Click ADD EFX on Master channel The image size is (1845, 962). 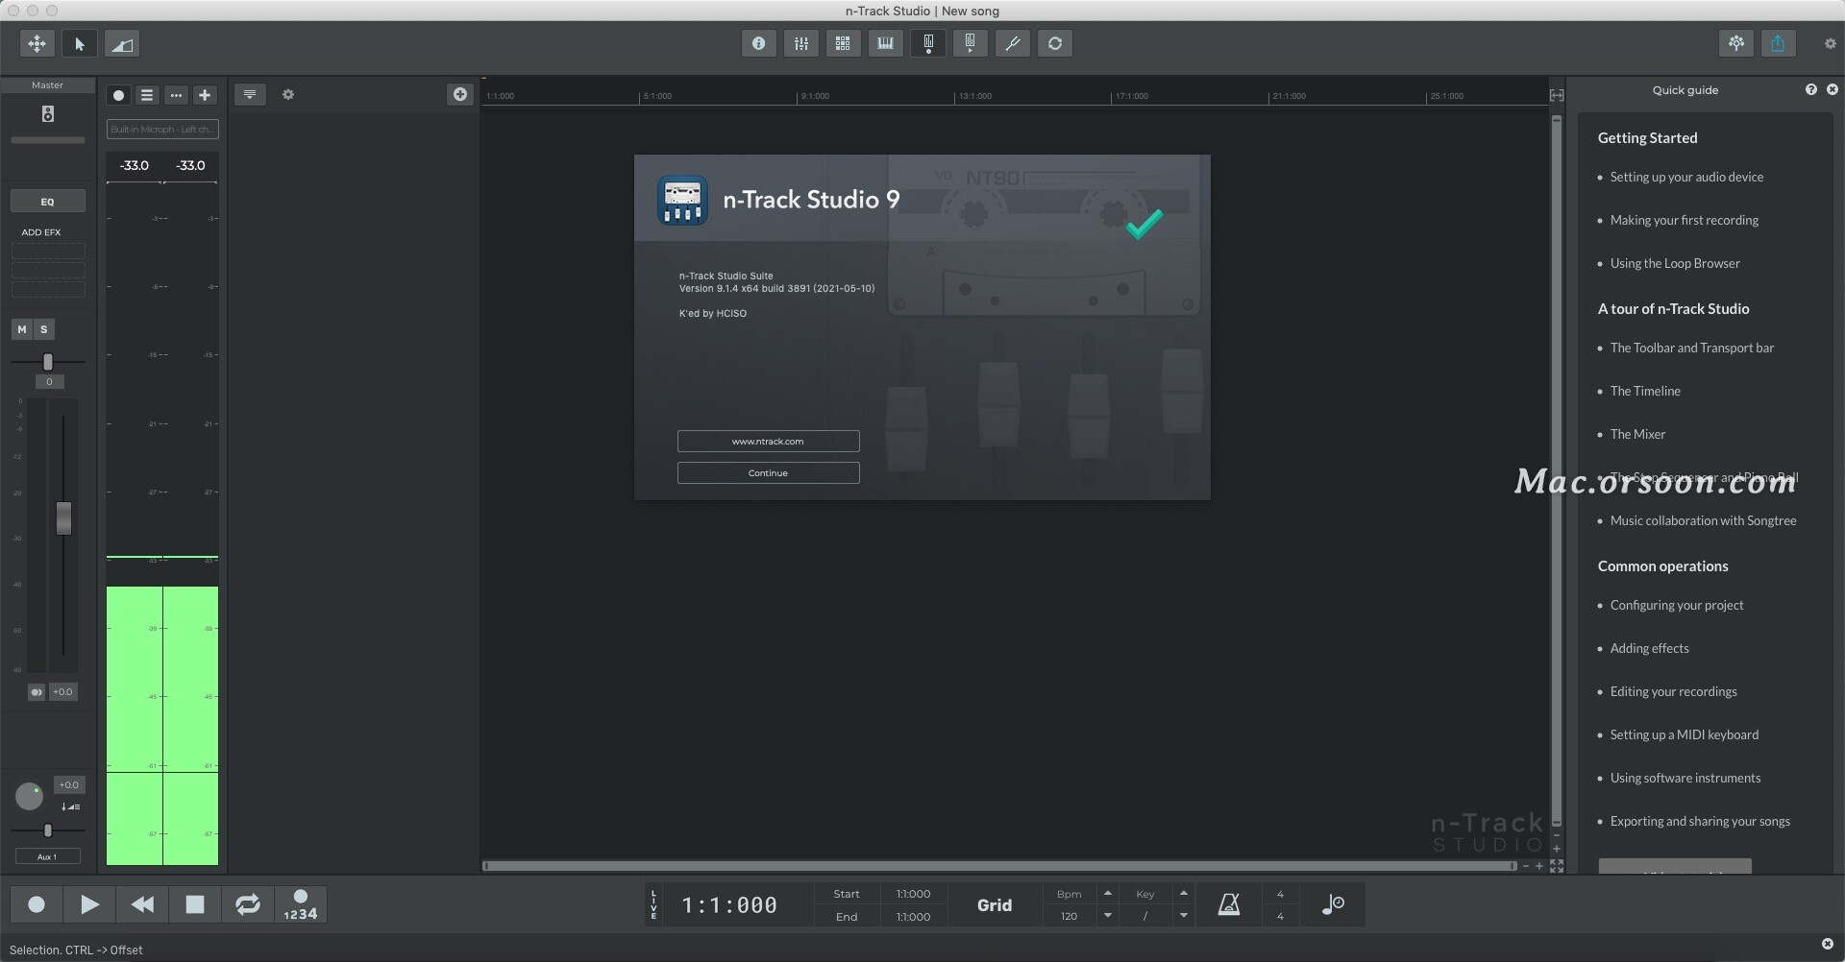[41, 232]
